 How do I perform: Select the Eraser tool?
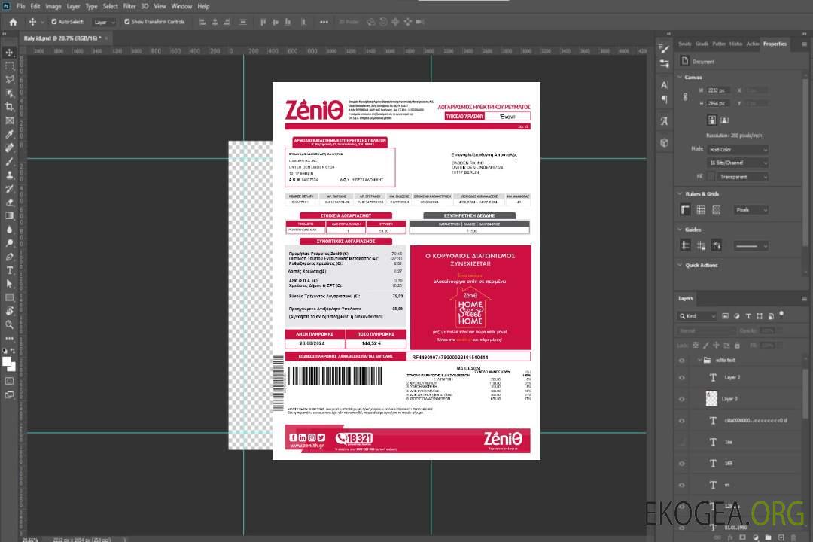click(9, 202)
